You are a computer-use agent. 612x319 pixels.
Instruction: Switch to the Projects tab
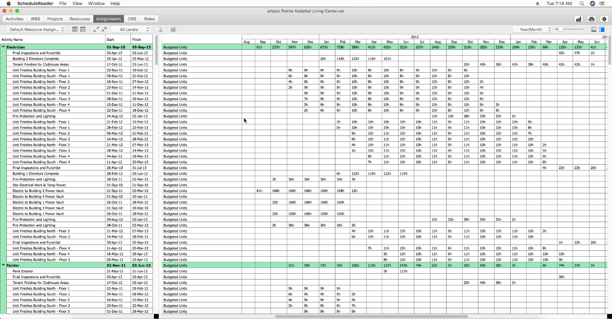(x=55, y=19)
